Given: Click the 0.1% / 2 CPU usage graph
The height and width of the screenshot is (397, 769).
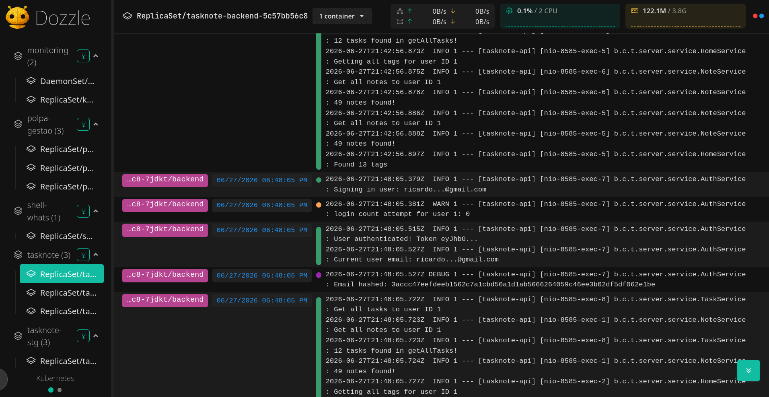Looking at the screenshot, I should pyautogui.click(x=560, y=16).
